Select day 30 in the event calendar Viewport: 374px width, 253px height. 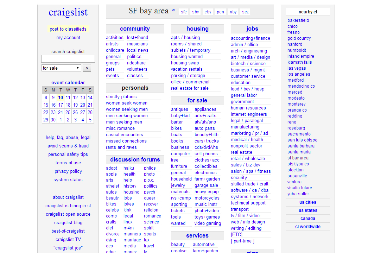[53, 120]
